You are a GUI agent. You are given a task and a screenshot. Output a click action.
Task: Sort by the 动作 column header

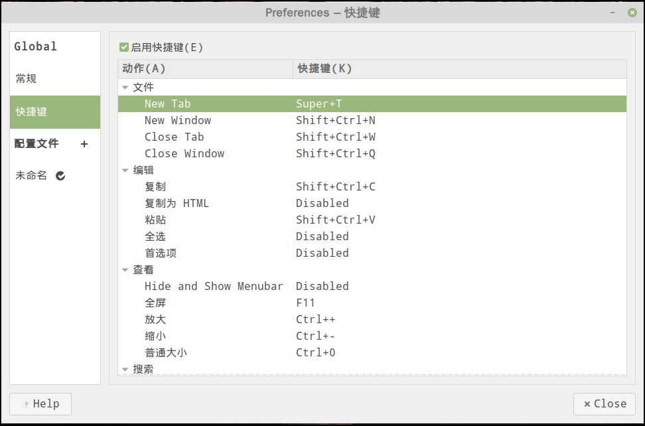point(205,68)
